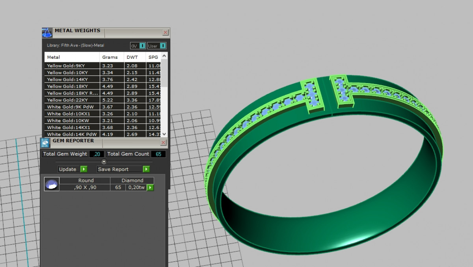Image resolution: width=473 pixels, height=267 pixels.
Task: Click the green arrow beside Update
Action: click(84, 169)
